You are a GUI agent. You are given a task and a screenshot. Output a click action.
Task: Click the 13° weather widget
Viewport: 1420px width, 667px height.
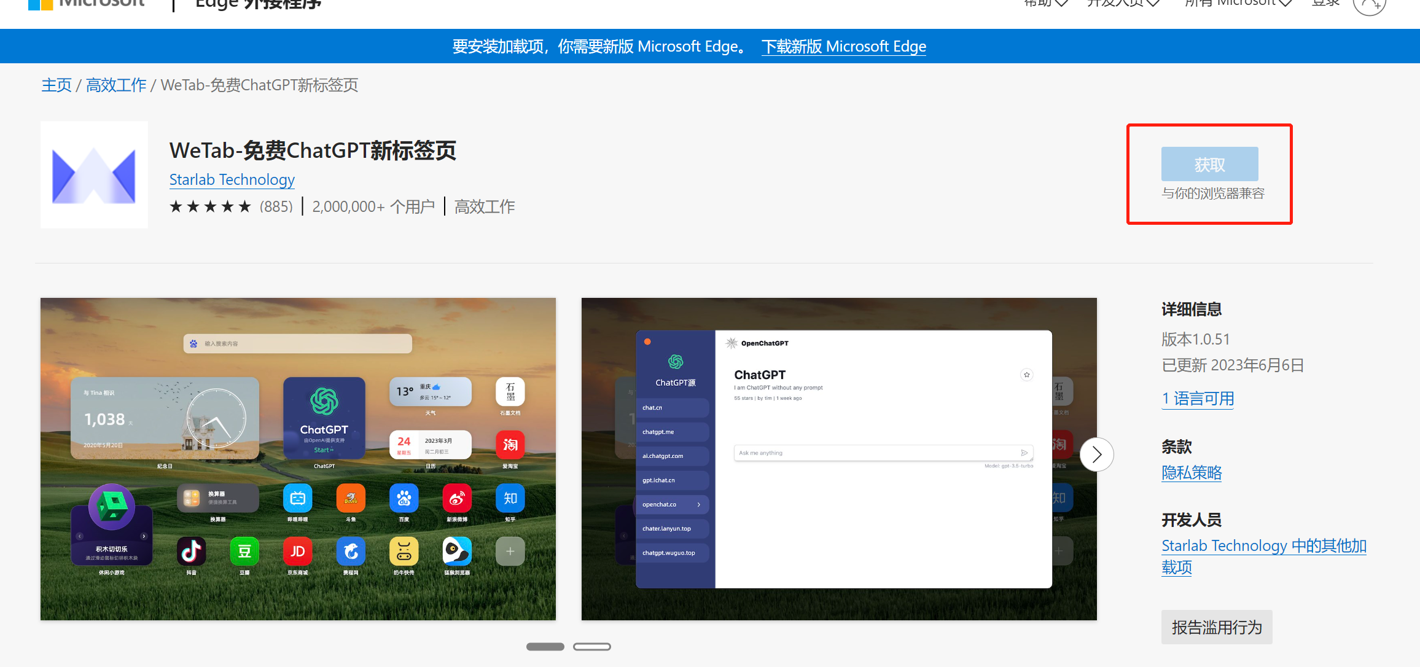[x=431, y=391]
